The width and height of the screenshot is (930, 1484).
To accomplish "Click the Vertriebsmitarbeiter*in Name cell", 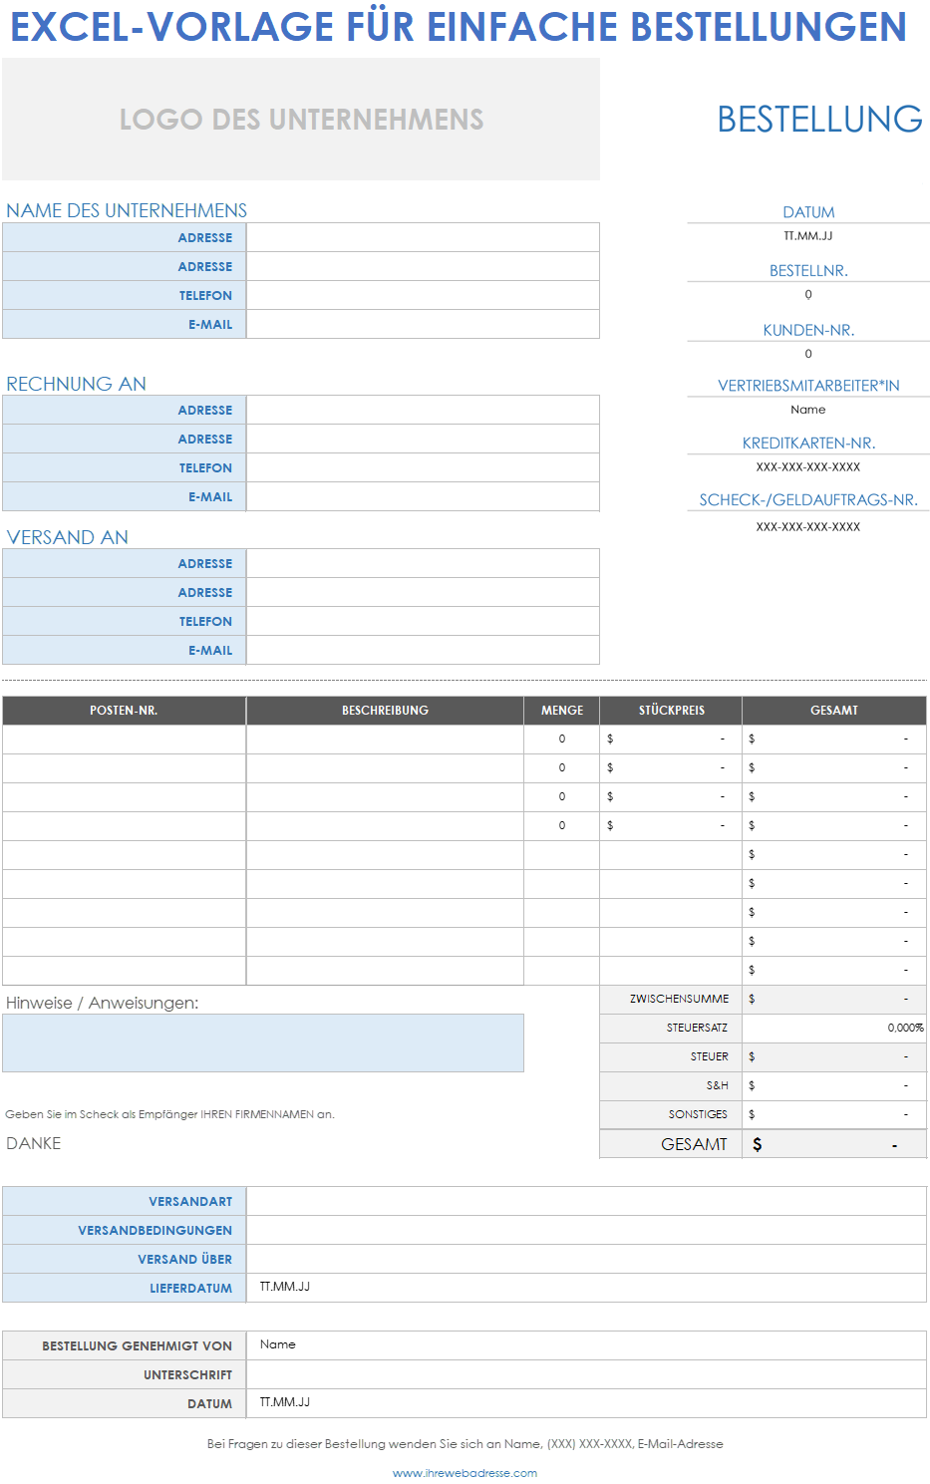I will (807, 410).
